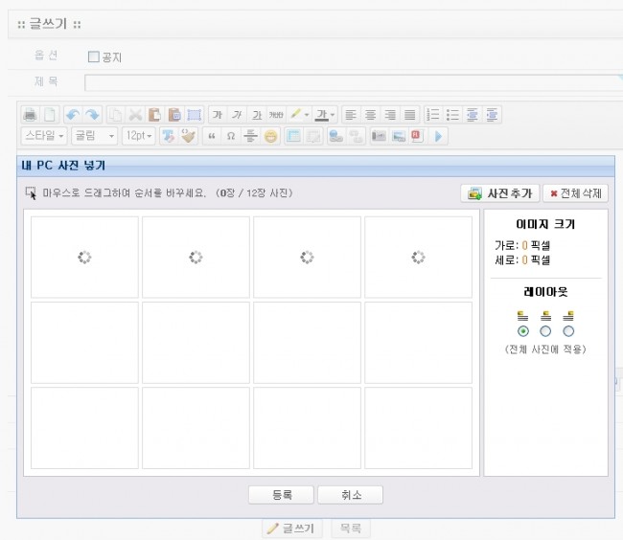Select the middle layout radio button
This screenshot has width=623, height=540.
point(545,331)
